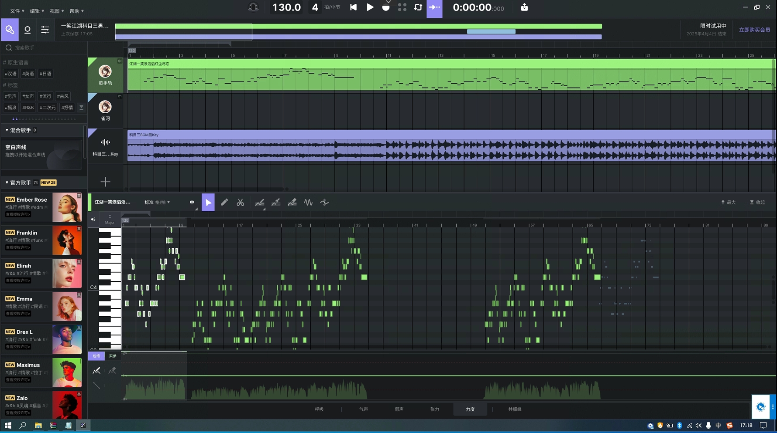Toggle loop playback mode

click(x=418, y=7)
